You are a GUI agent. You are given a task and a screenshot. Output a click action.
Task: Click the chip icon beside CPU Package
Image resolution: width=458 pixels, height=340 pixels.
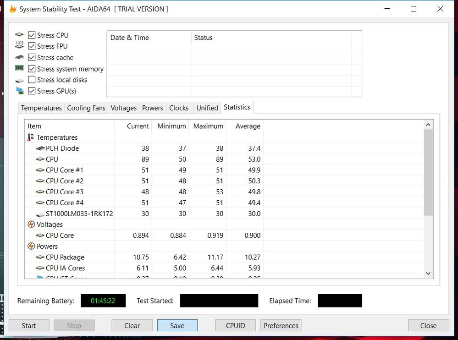coord(40,258)
